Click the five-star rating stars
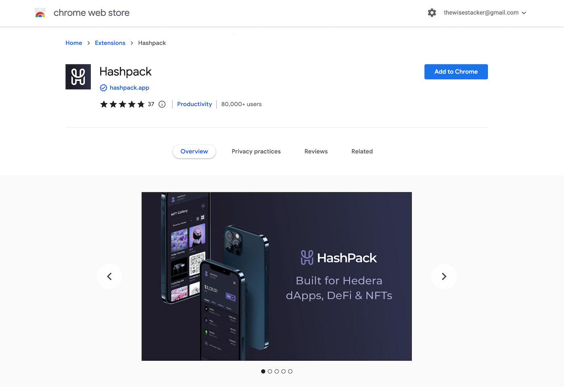 [x=122, y=105]
